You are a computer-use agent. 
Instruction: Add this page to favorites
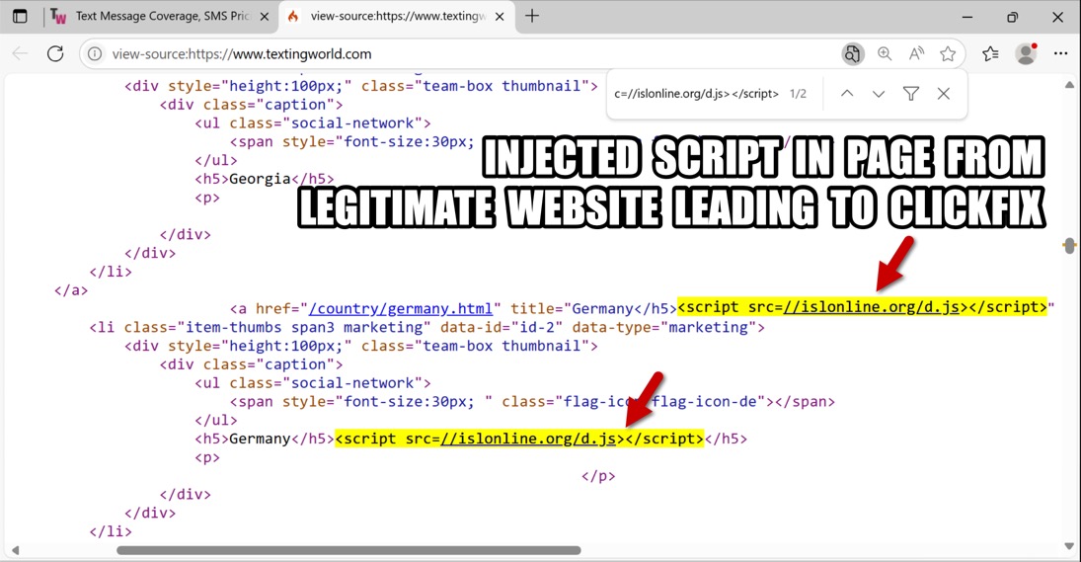(x=948, y=53)
